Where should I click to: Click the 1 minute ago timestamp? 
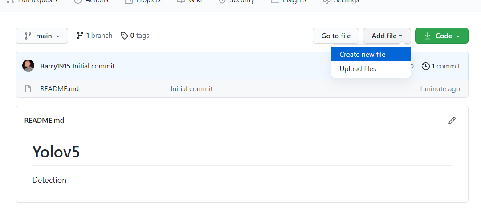(439, 89)
